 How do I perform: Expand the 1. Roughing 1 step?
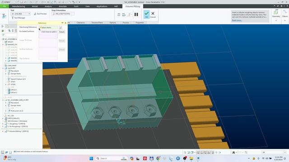point(3,124)
